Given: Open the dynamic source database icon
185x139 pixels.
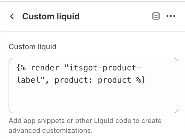Looking at the screenshot, I should (156, 16).
